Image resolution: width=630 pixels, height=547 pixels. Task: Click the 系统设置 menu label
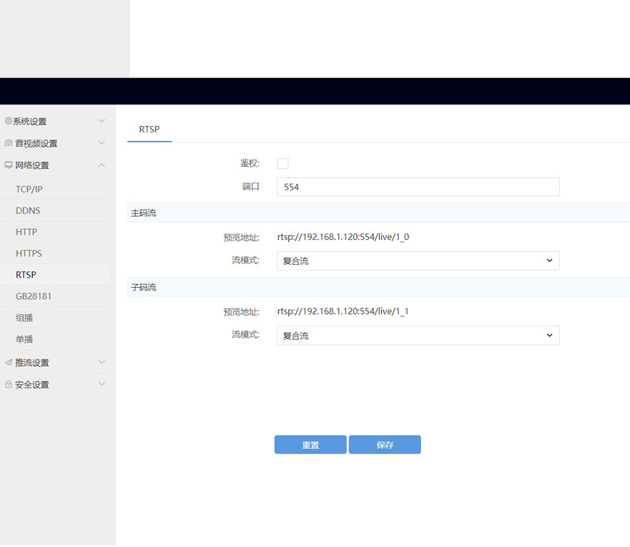pyautogui.click(x=30, y=121)
